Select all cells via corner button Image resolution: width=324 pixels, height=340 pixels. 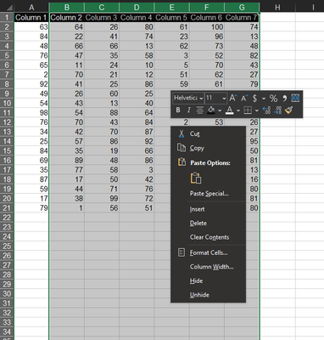click(7, 8)
